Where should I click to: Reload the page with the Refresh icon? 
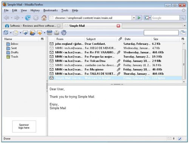coord(28,18)
